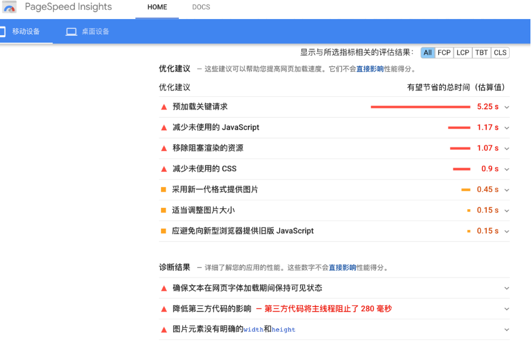This screenshot has height=341, width=531.
Task: Select the All metric filter
Action: click(x=427, y=52)
